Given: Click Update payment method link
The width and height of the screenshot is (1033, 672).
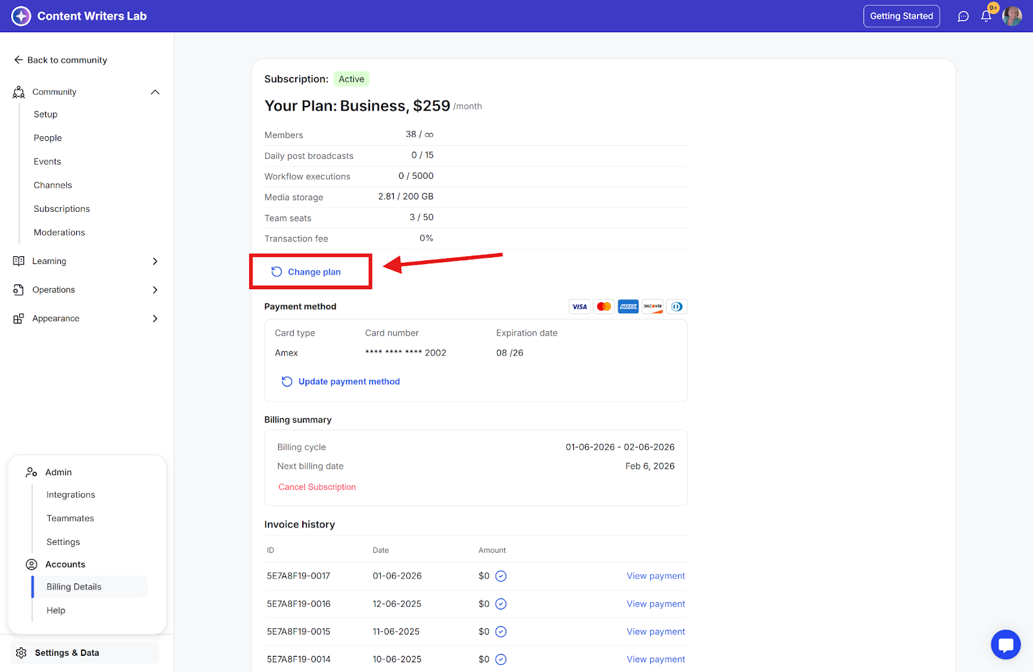Looking at the screenshot, I should [349, 382].
